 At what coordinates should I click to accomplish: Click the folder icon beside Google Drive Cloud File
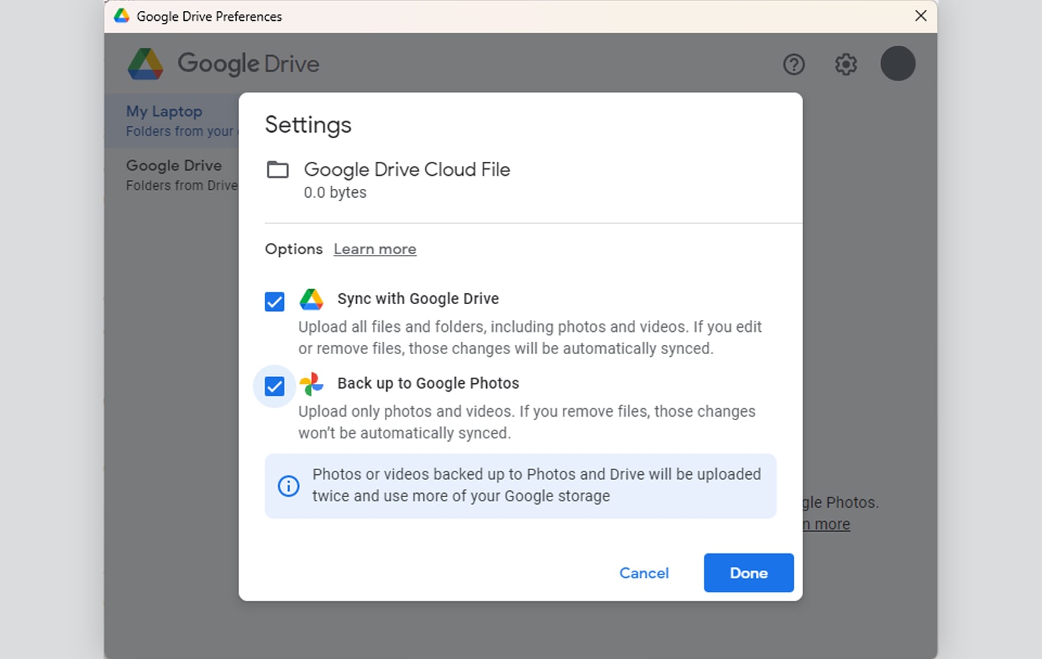(x=277, y=169)
